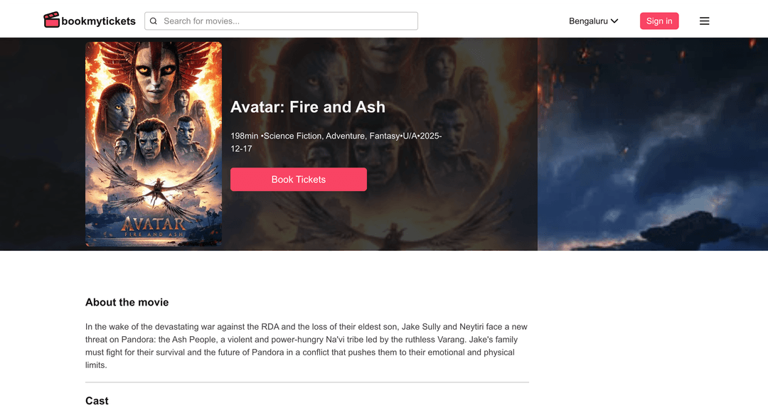
Task: Focus the Search for movies field
Action: pyautogui.click(x=281, y=21)
